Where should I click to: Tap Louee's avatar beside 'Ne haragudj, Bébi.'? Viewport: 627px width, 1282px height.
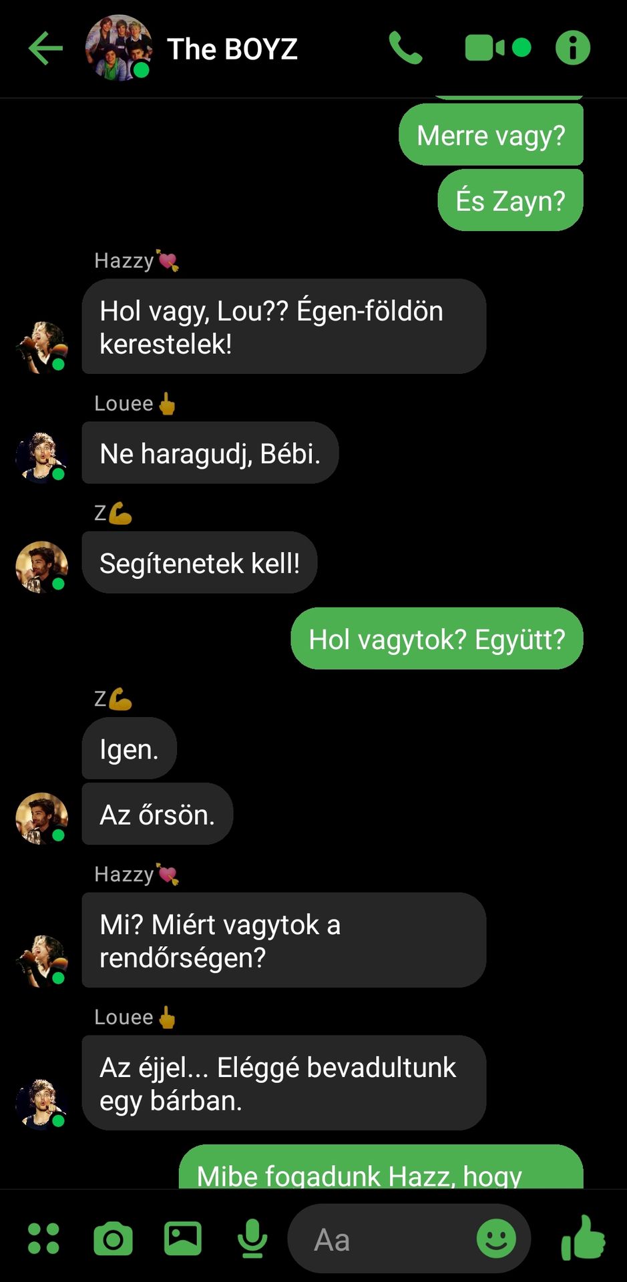click(41, 457)
